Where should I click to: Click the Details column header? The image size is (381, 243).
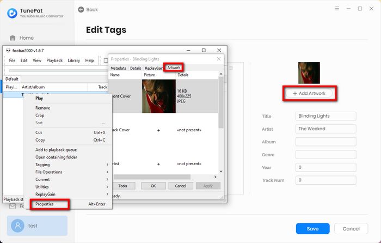tap(196, 75)
